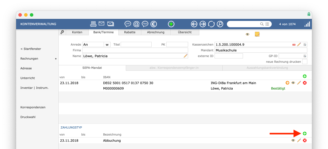Open the gear settings icon beside Konten
The height and width of the screenshot is (149, 328).
pos(62,32)
